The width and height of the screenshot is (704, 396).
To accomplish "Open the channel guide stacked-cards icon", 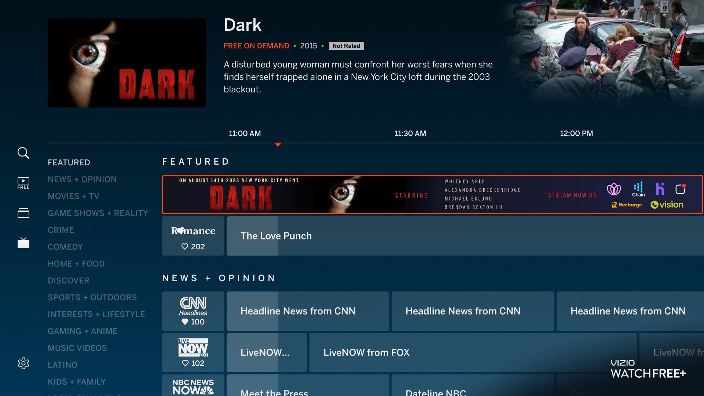I will (x=23, y=213).
